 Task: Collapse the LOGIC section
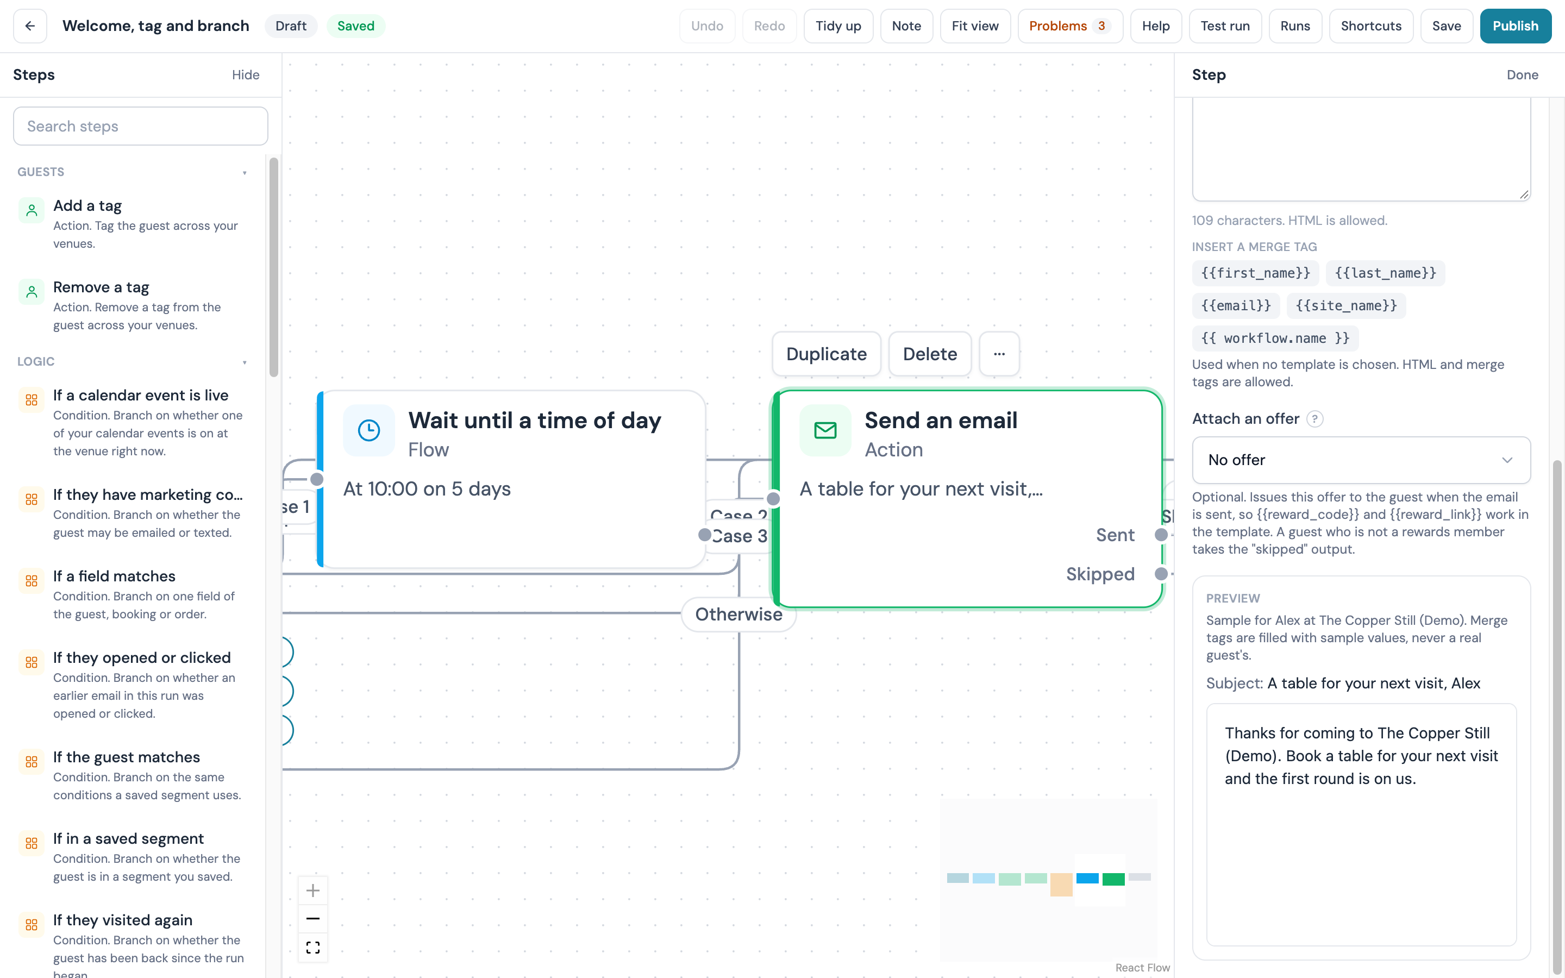click(245, 362)
